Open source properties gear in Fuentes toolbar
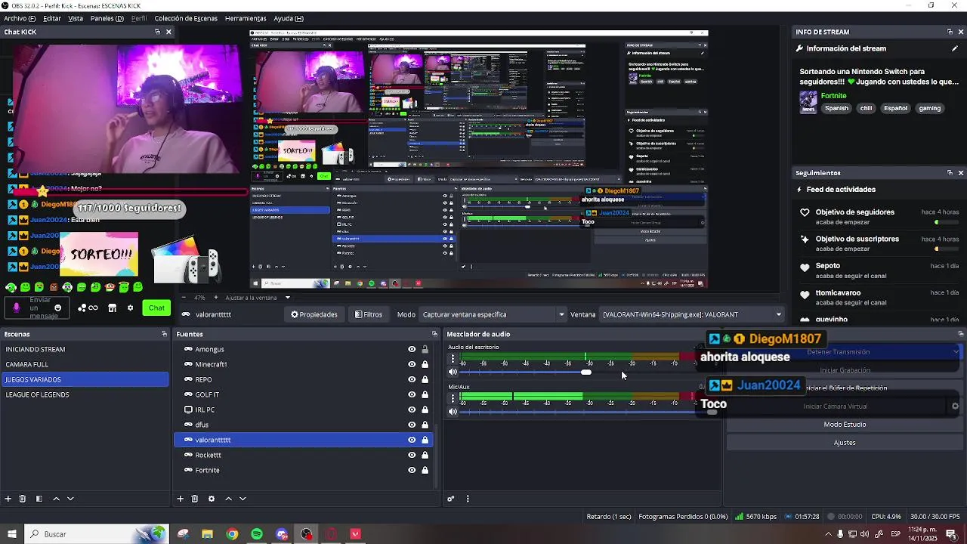The image size is (967, 544). 212,499
